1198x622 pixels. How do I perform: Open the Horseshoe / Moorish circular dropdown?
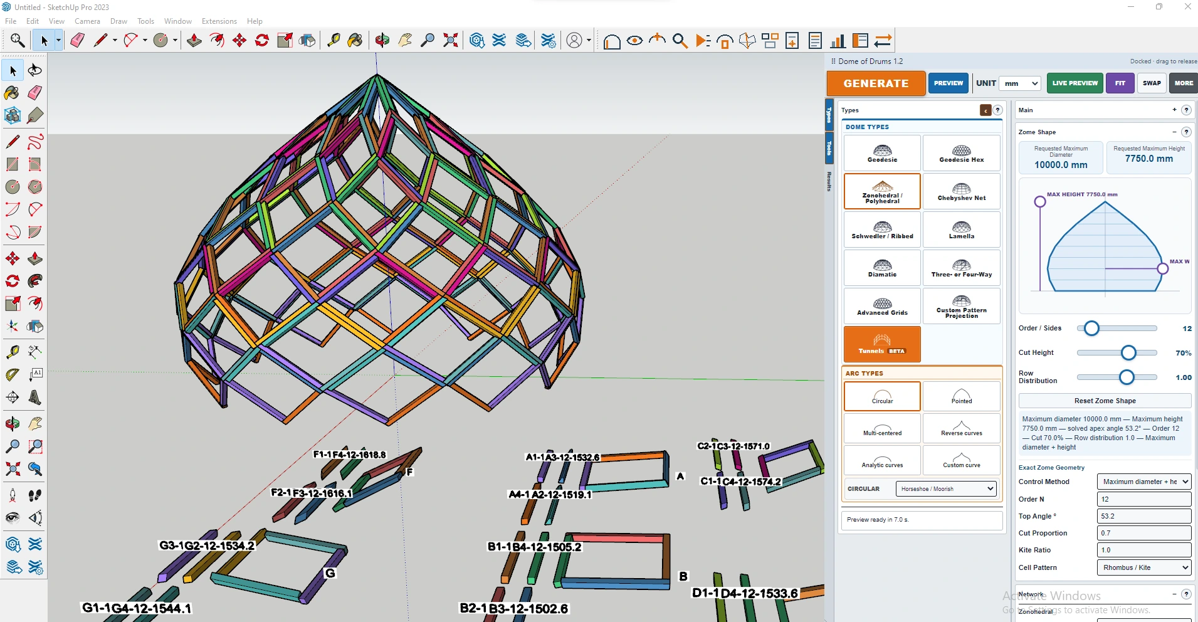[946, 488]
